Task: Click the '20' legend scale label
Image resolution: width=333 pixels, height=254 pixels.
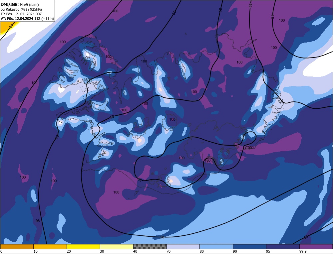Action: [x=69, y=251]
